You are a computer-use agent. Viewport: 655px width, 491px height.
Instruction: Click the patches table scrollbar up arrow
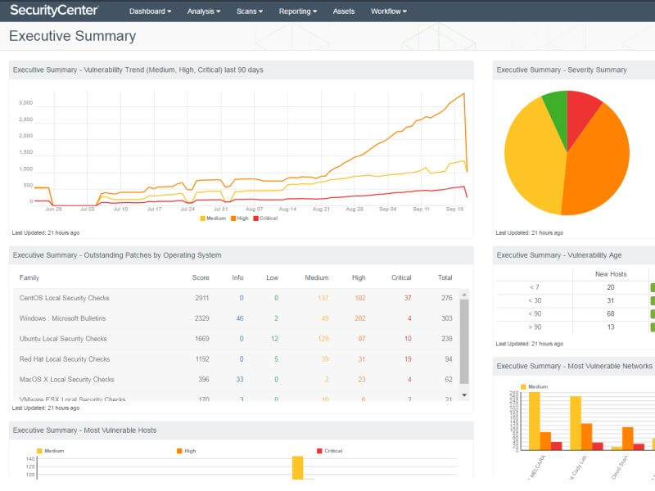click(x=464, y=295)
